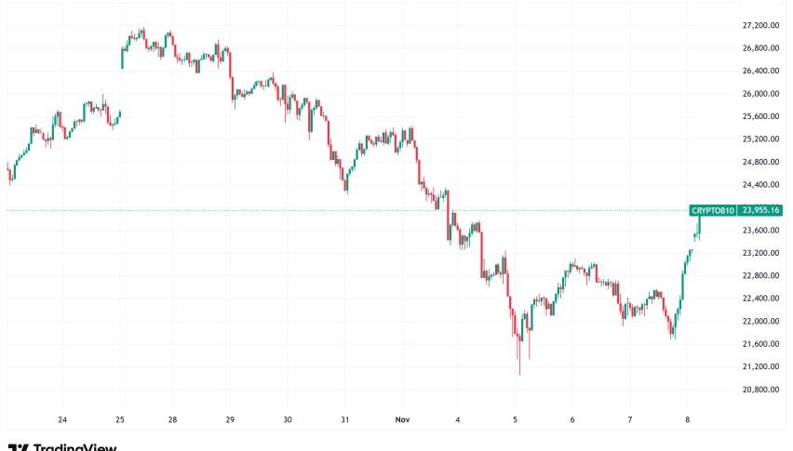Select date 8 on the time axis
The image size is (793, 451).
point(687,420)
